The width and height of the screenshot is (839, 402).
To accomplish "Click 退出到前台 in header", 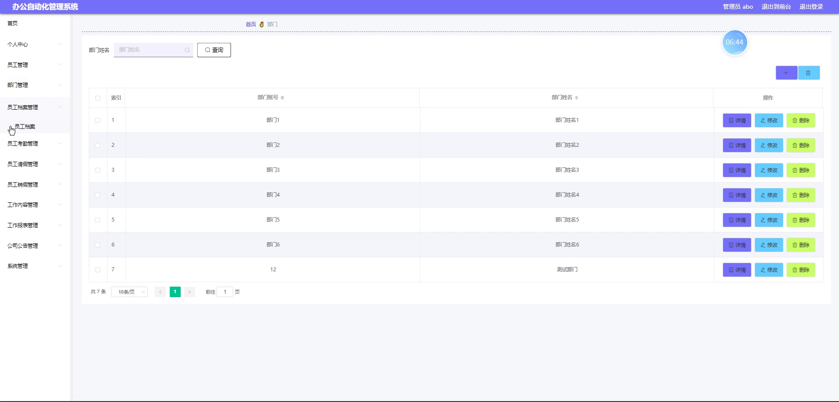I will click(x=776, y=7).
